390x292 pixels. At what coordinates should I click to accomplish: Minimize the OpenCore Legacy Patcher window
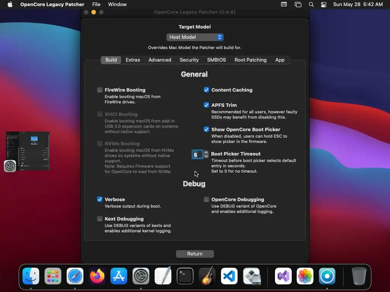(x=94, y=12)
